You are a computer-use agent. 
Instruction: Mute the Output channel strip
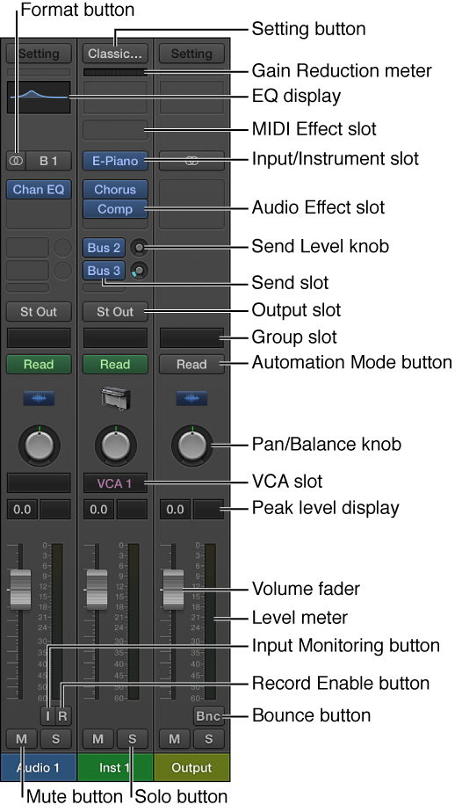(175, 739)
